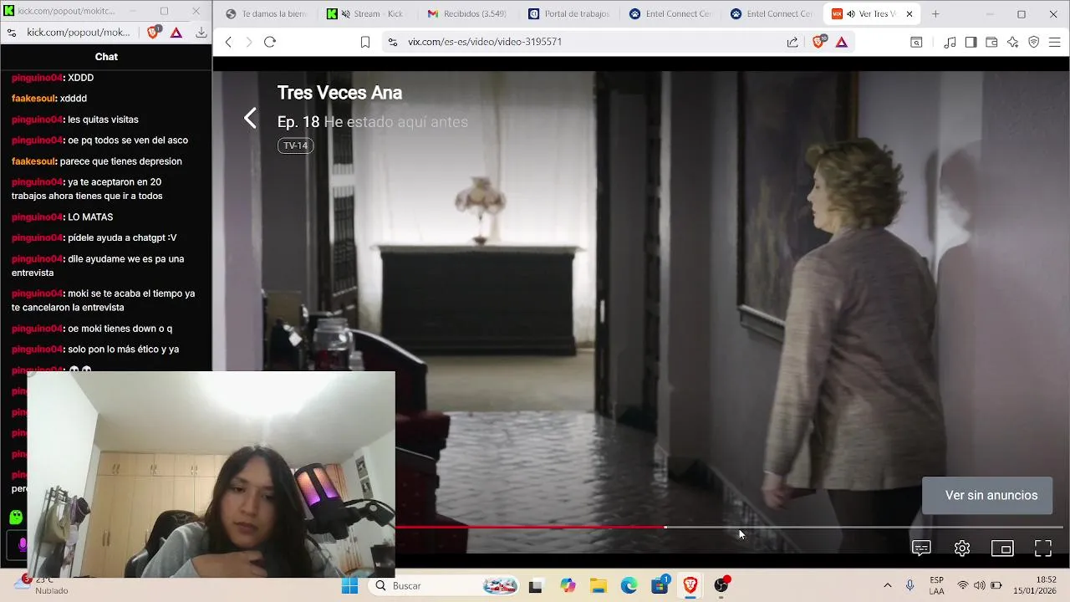Open the Brave Wallet icon
1070x602 pixels.
click(991, 42)
